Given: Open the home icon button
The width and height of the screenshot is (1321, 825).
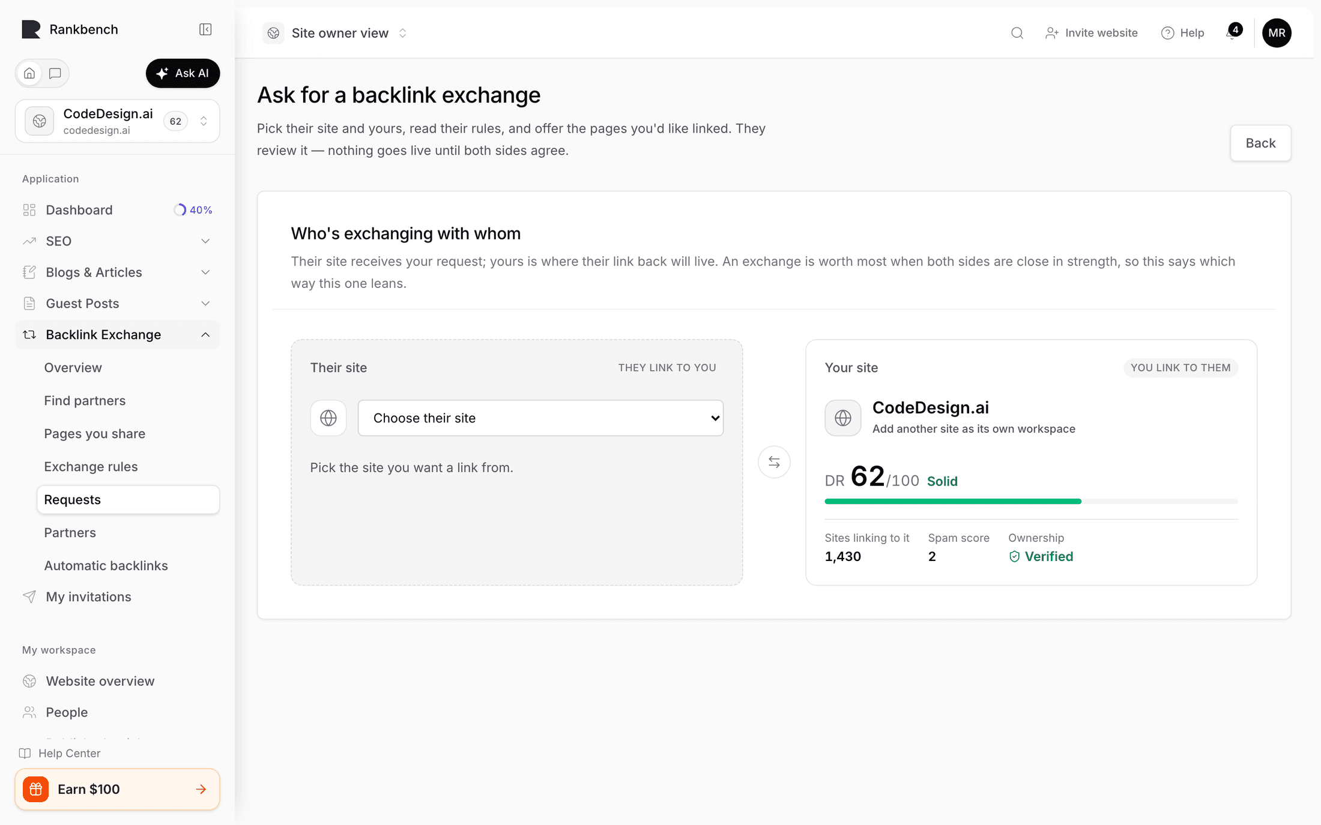Looking at the screenshot, I should [x=29, y=73].
